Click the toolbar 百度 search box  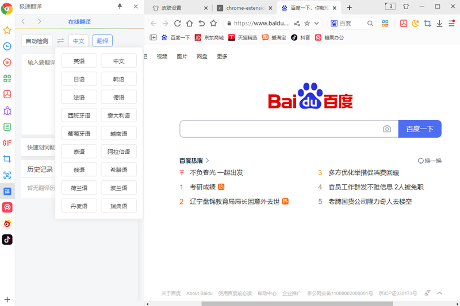tap(352, 24)
